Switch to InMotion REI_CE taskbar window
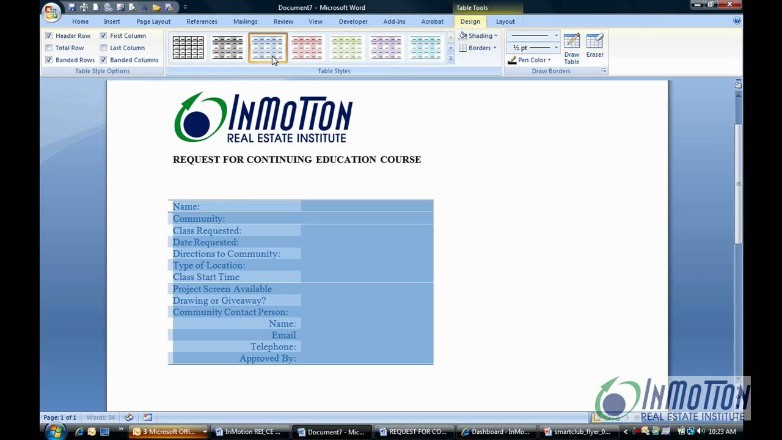 coord(249,431)
